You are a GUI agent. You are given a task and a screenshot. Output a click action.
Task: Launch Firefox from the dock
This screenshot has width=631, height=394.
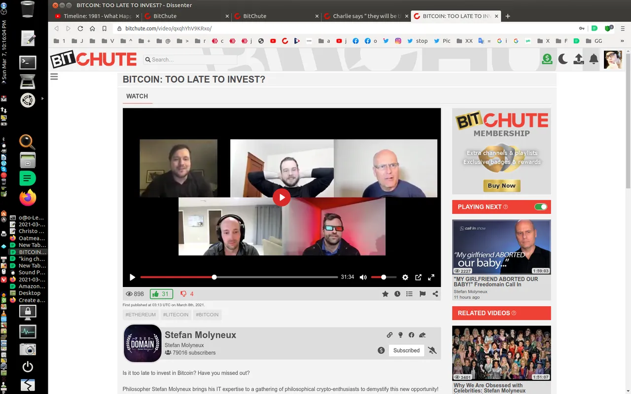28,198
